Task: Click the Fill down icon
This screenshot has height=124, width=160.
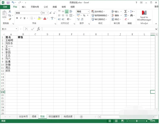Action: (126, 15)
